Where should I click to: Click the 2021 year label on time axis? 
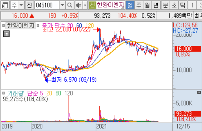102,126
